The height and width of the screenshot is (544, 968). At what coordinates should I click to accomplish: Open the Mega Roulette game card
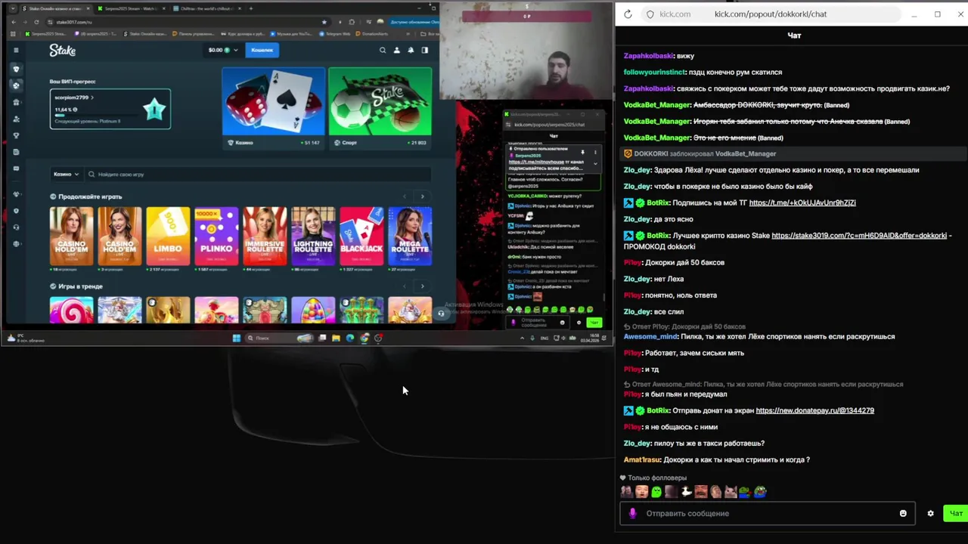410,236
